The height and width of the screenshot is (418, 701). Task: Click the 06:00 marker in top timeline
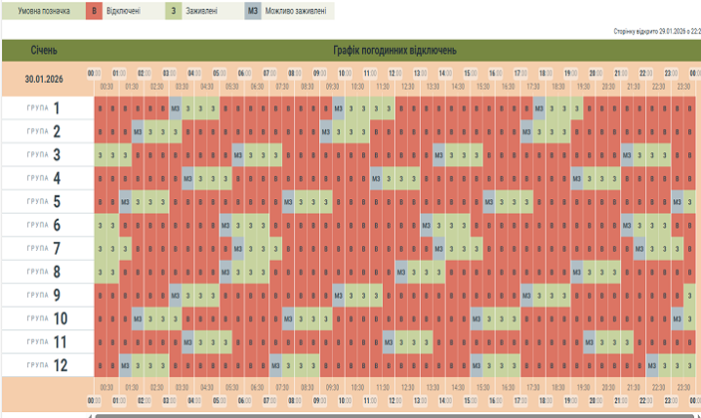click(x=245, y=73)
